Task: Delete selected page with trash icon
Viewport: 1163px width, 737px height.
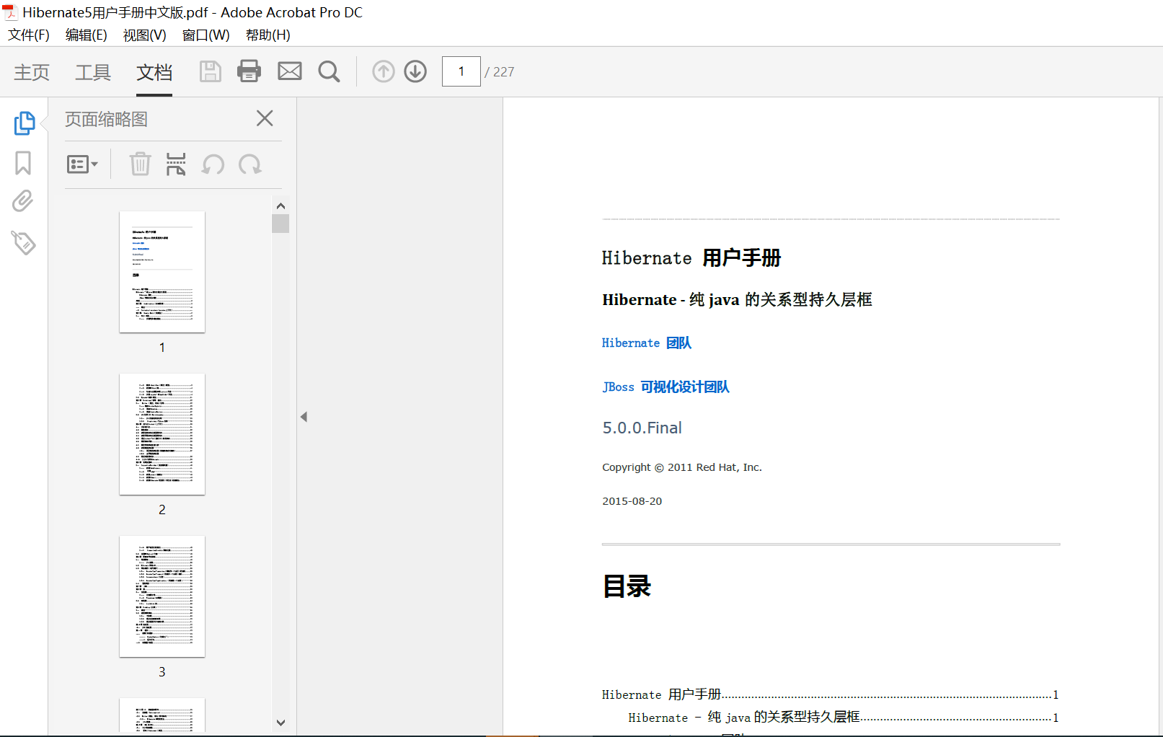Action: pos(140,164)
